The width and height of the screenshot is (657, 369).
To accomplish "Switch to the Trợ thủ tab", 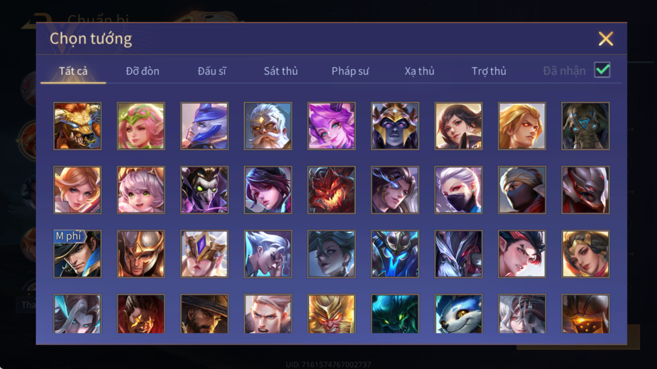I will pos(489,71).
